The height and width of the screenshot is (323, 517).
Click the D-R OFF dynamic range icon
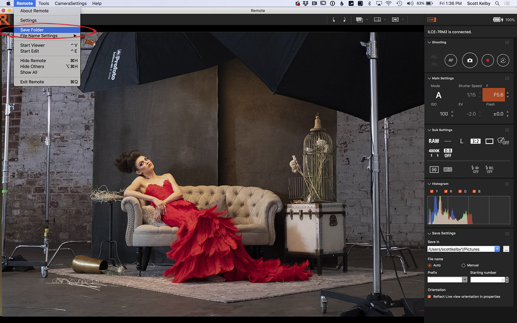tap(448, 152)
